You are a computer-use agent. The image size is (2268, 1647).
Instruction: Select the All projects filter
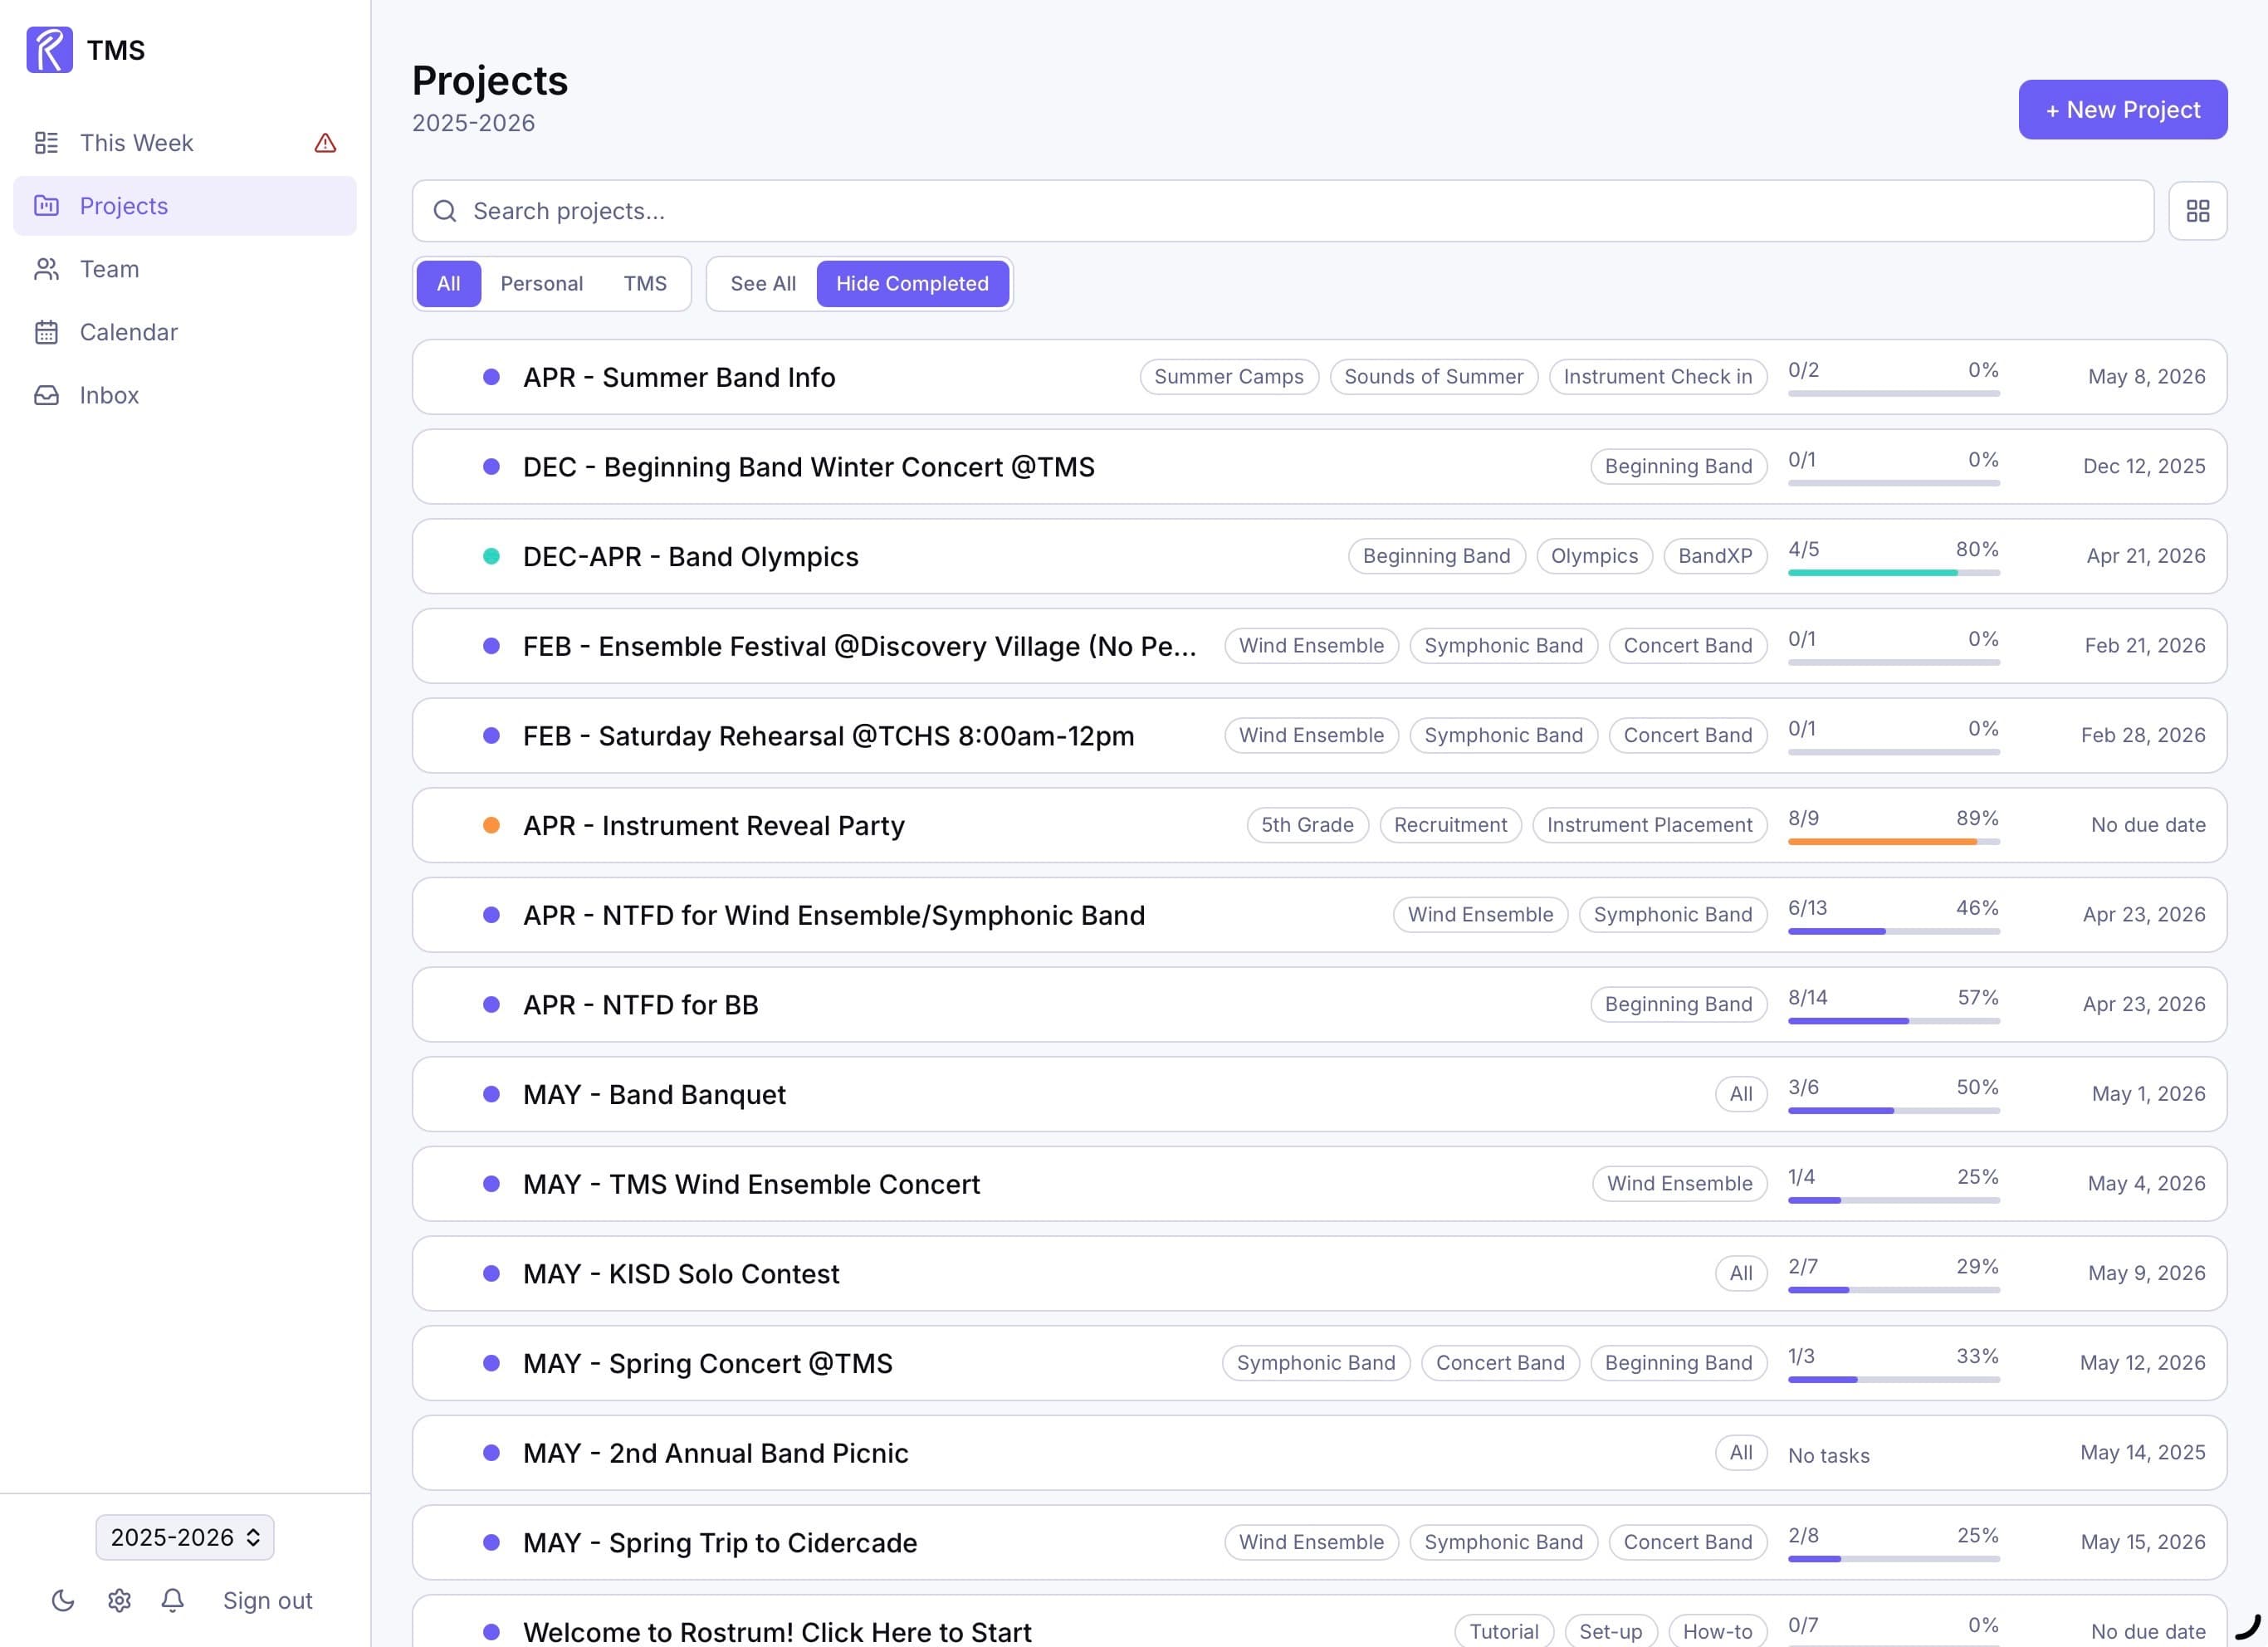[x=448, y=284]
